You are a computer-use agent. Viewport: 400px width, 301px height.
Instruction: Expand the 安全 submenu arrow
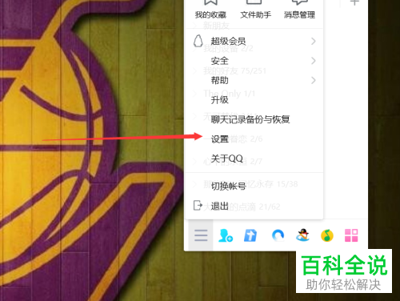point(314,61)
